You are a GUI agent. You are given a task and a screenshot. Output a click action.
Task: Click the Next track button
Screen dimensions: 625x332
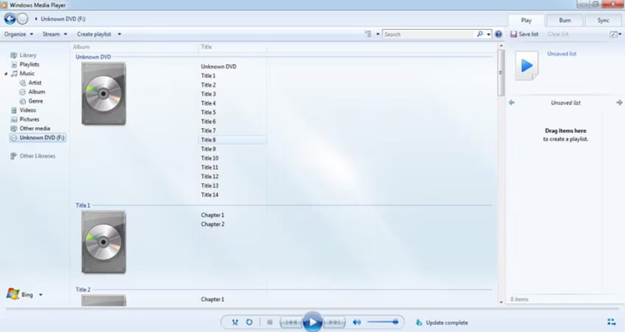click(334, 322)
